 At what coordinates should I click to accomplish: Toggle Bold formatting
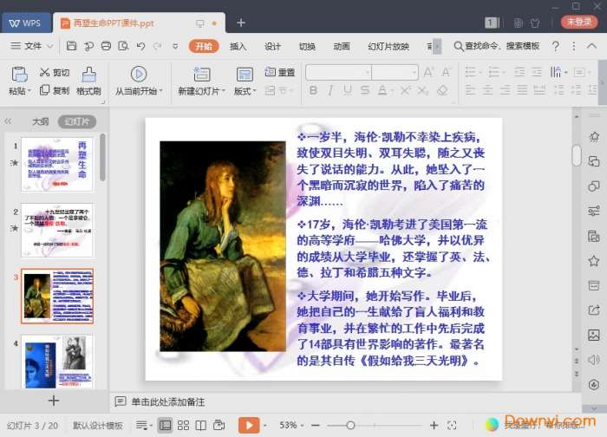pyautogui.click(x=313, y=90)
